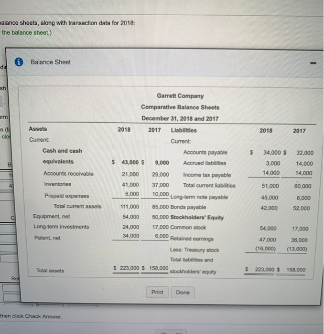Image resolution: width=324 pixels, height=334 pixels.
Task: Click the Stockholders' Equity heading
Action: pos(197,218)
